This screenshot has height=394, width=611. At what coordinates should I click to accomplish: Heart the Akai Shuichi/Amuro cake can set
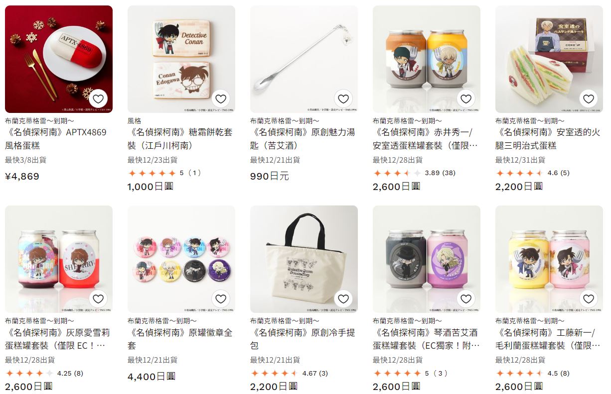(466, 98)
